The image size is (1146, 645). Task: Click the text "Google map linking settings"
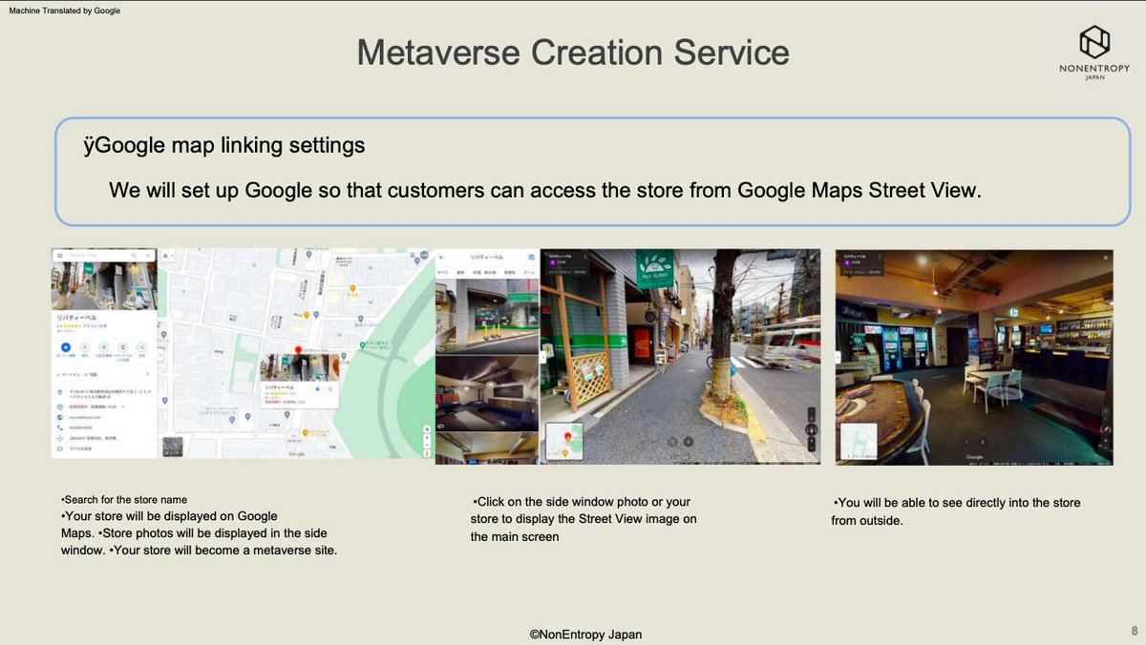(231, 145)
